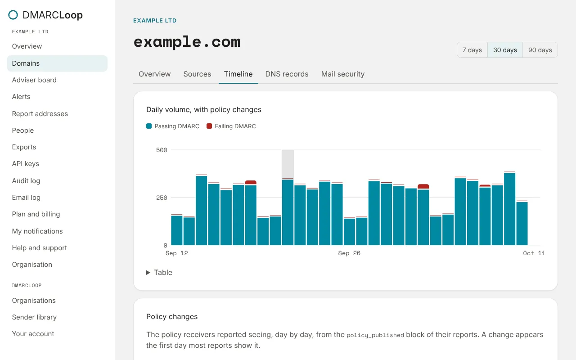Image resolution: width=576 pixels, height=360 pixels.
Task: Open Your account page
Action: (x=57, y=334)
